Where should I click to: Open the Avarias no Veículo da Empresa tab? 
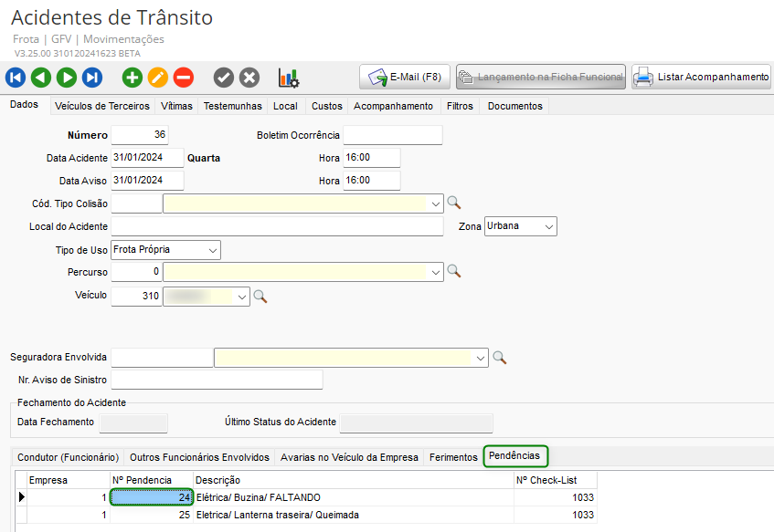click(x=349, y=457)
